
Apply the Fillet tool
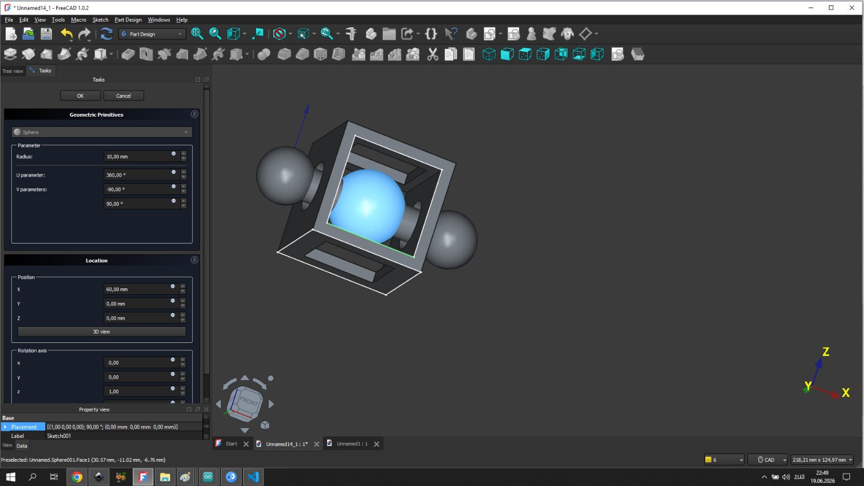coord(284,54)
